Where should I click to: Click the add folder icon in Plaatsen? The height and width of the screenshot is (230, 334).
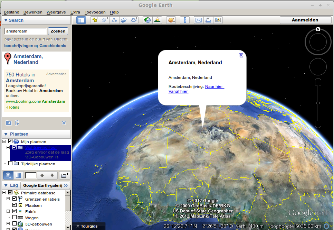[65, 175]
